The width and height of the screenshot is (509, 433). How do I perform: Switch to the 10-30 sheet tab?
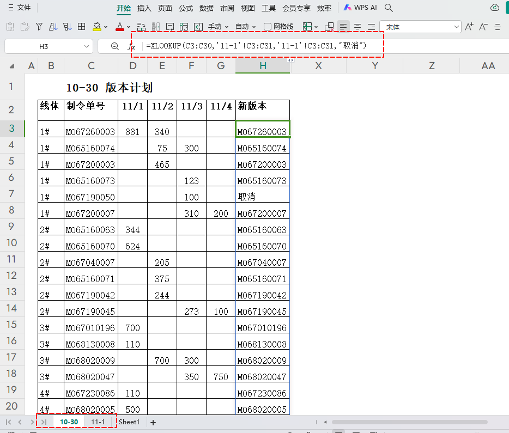69,422
